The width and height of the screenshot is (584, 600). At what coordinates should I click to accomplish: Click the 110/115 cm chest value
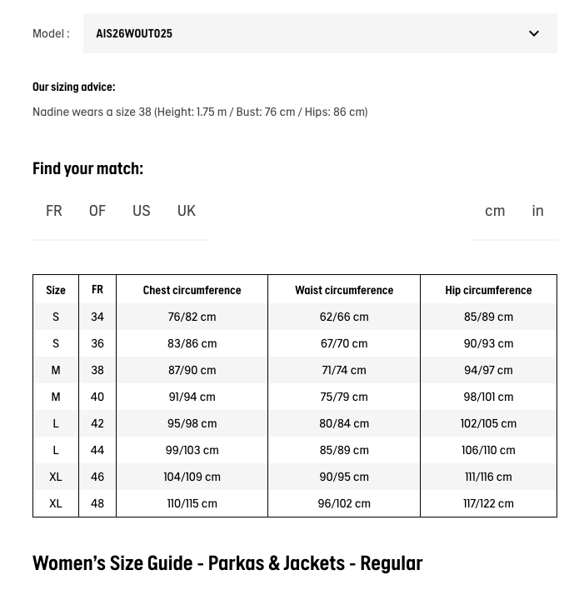192,503
